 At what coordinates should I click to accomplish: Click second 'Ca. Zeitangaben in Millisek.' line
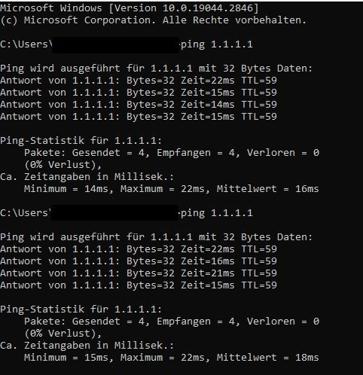click(x=87, y=346)
